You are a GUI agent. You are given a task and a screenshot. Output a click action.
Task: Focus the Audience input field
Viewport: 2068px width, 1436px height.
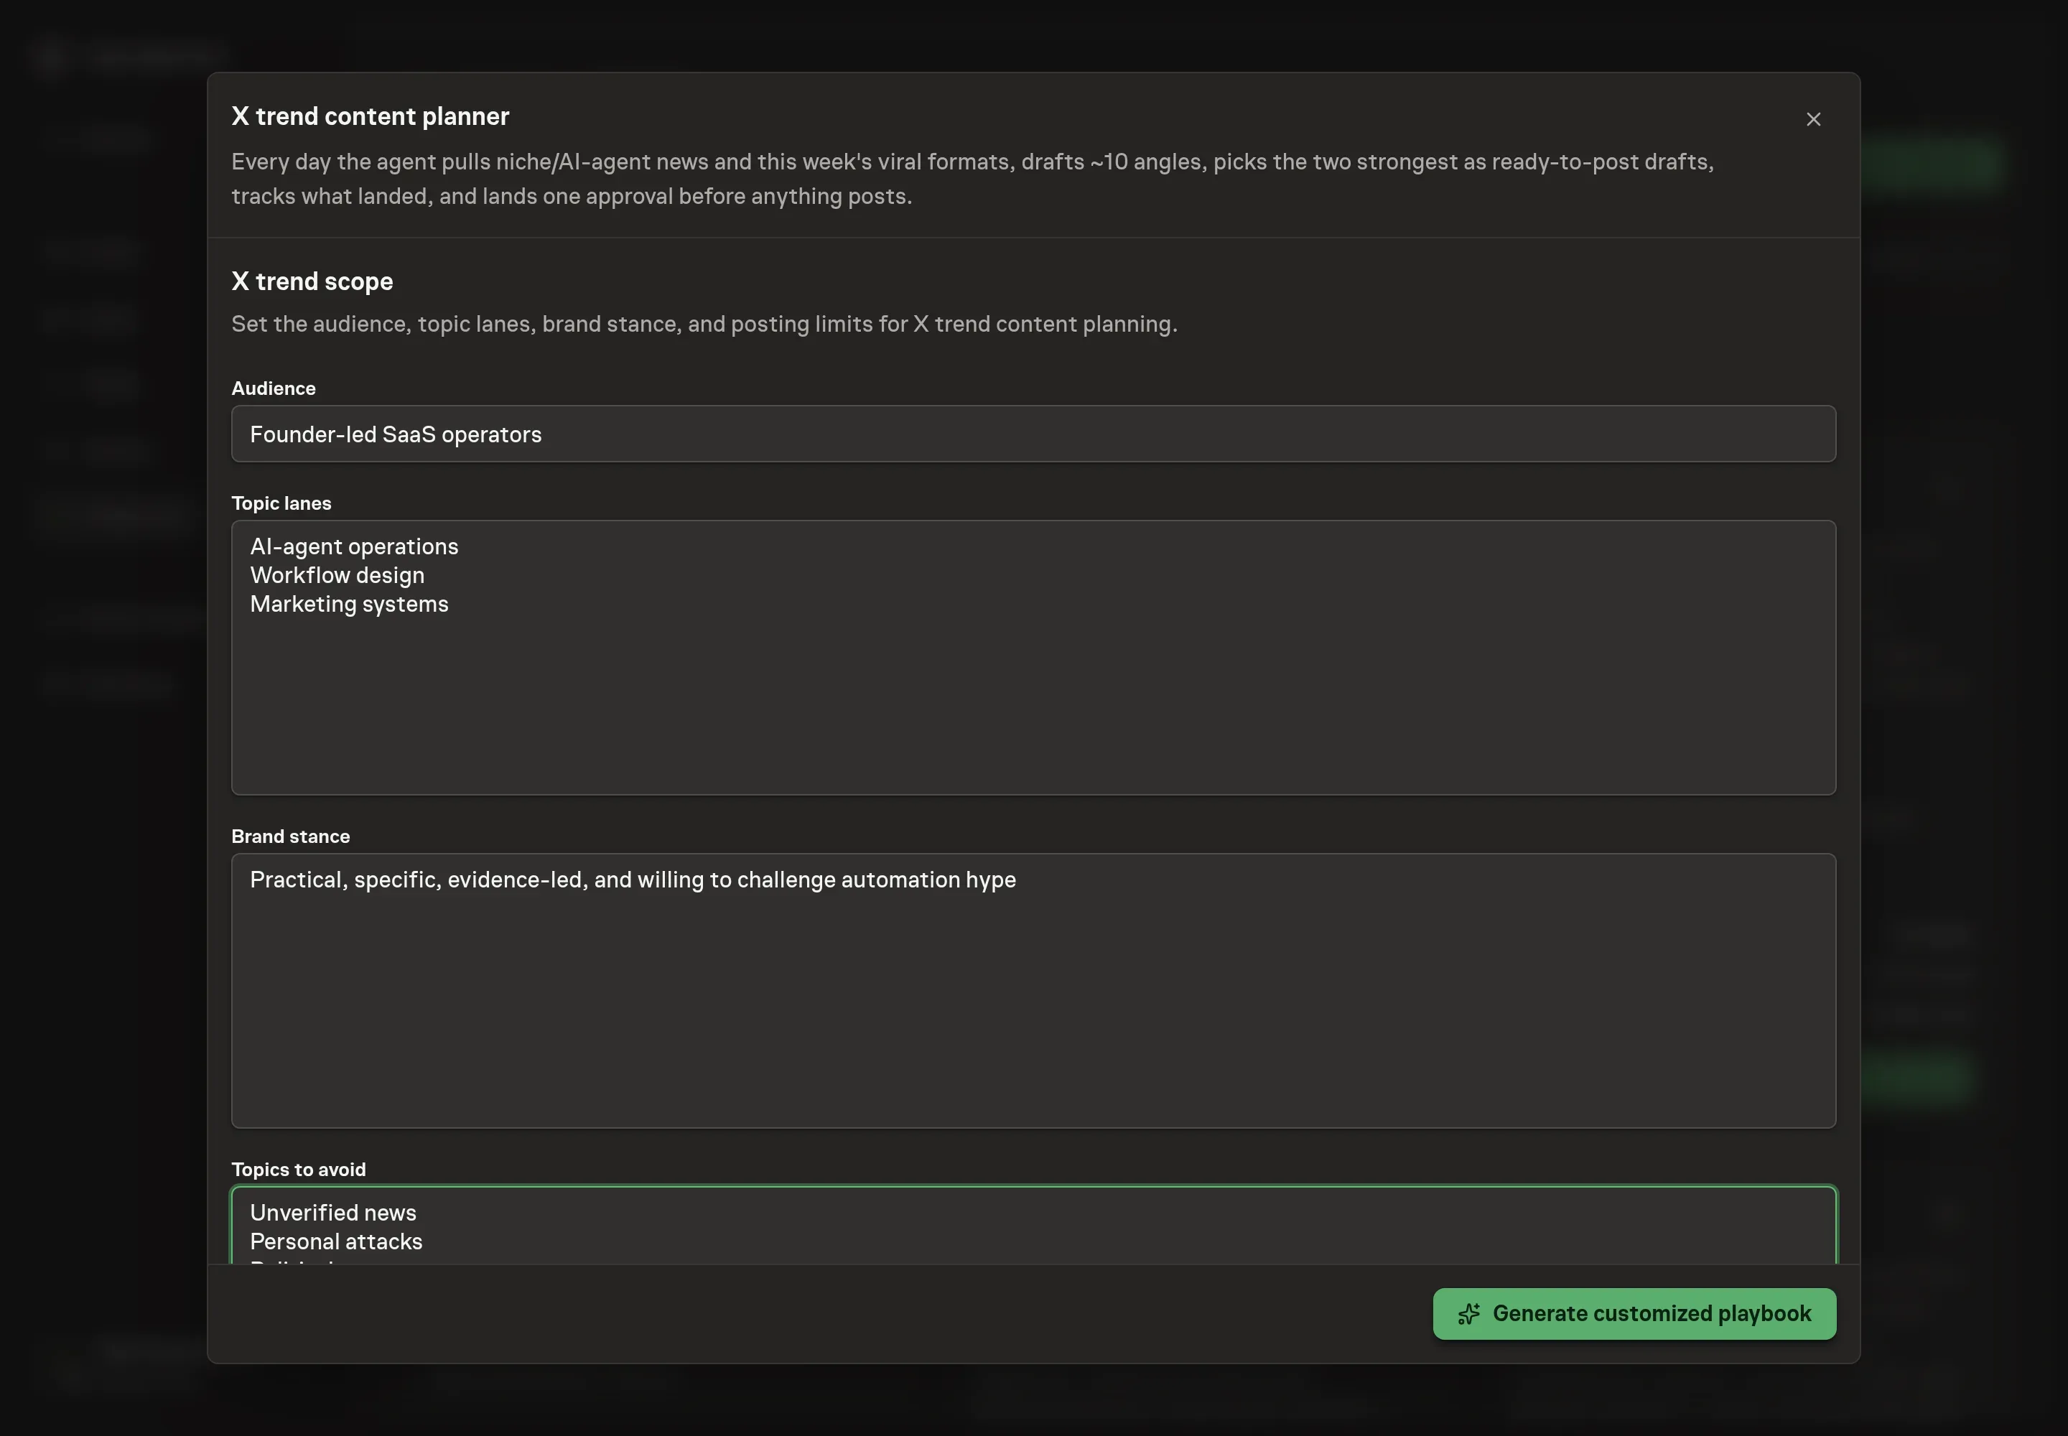click(1033, 434)
